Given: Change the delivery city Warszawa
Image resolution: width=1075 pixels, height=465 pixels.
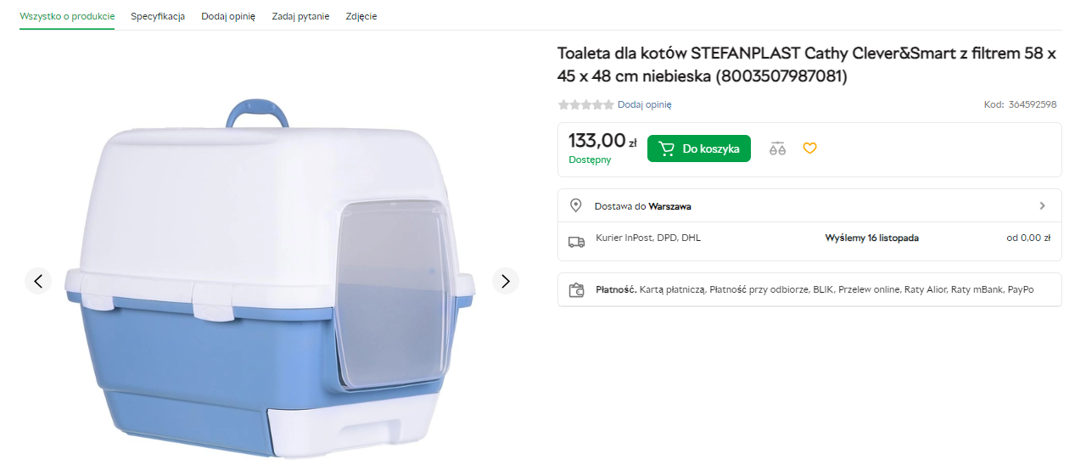Looking at the screenshot, I should click(x=669, y=206).
